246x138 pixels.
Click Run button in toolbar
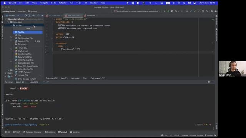(x=164, y=11)
